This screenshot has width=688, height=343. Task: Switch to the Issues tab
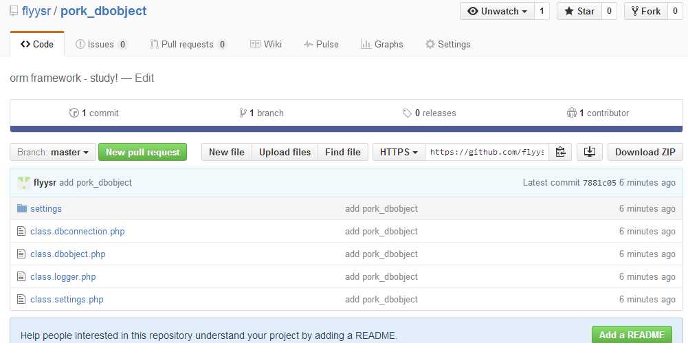[x=101, y=44]
